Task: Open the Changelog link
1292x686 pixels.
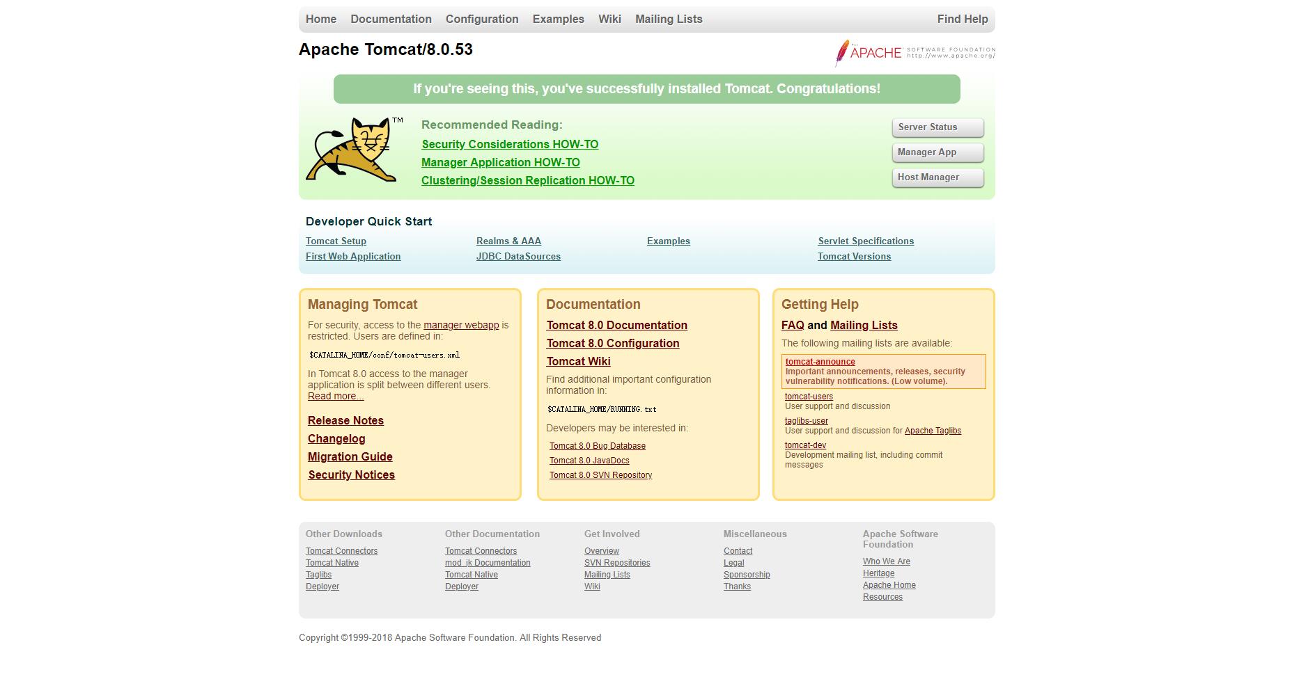Action: point(336,439)
